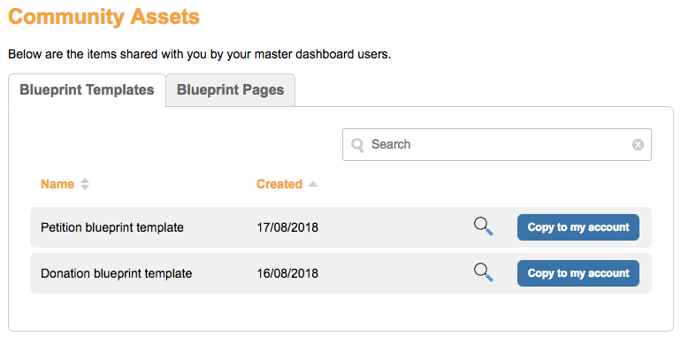Click the 17/08/2018 created date

(x=287, y=227)
